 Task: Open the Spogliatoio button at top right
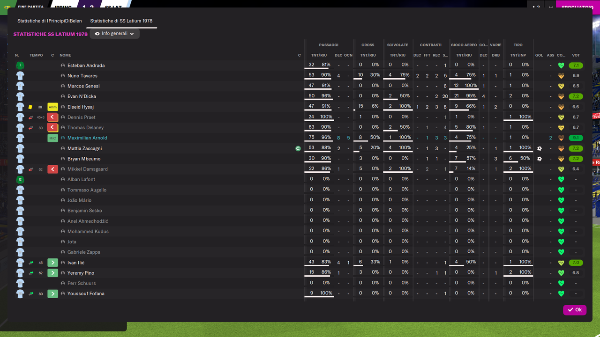point(577,7)
